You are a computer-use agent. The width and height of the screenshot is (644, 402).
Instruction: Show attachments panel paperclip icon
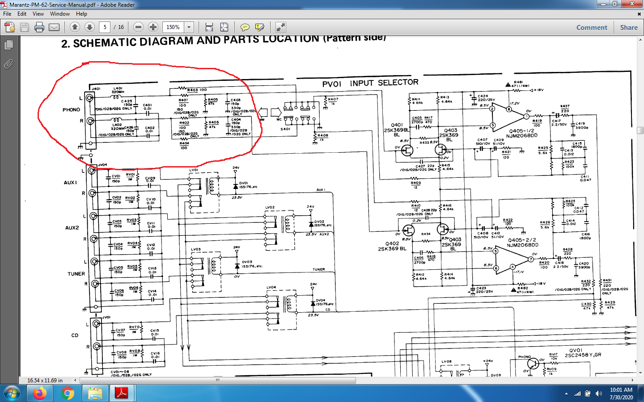coord(8,64)
